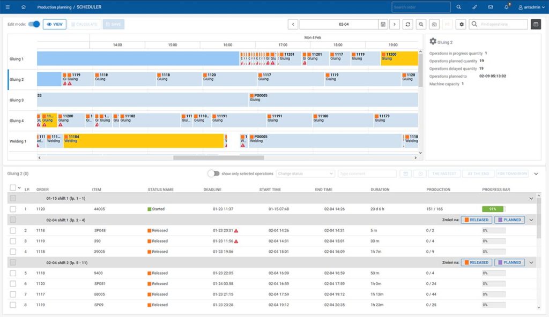Click Production planning breadcrumb
Image resolution: width=549 pixels, height=317 pixels.
pyautogui.click(x=54, y=7)
